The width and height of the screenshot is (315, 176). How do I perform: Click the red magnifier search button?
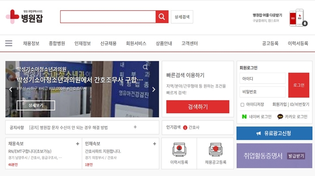pos(162,17)
